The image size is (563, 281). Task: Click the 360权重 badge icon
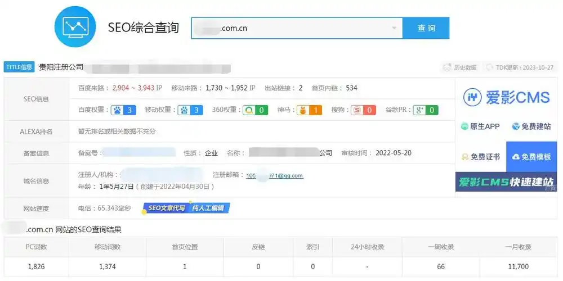pos(255,110)
